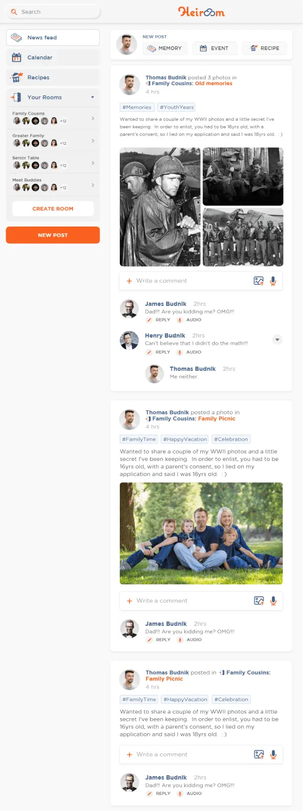Click the Heirloom logo
Image resolution: width=303 pixels, height=811 pixels.
click(x=201, y=11)
